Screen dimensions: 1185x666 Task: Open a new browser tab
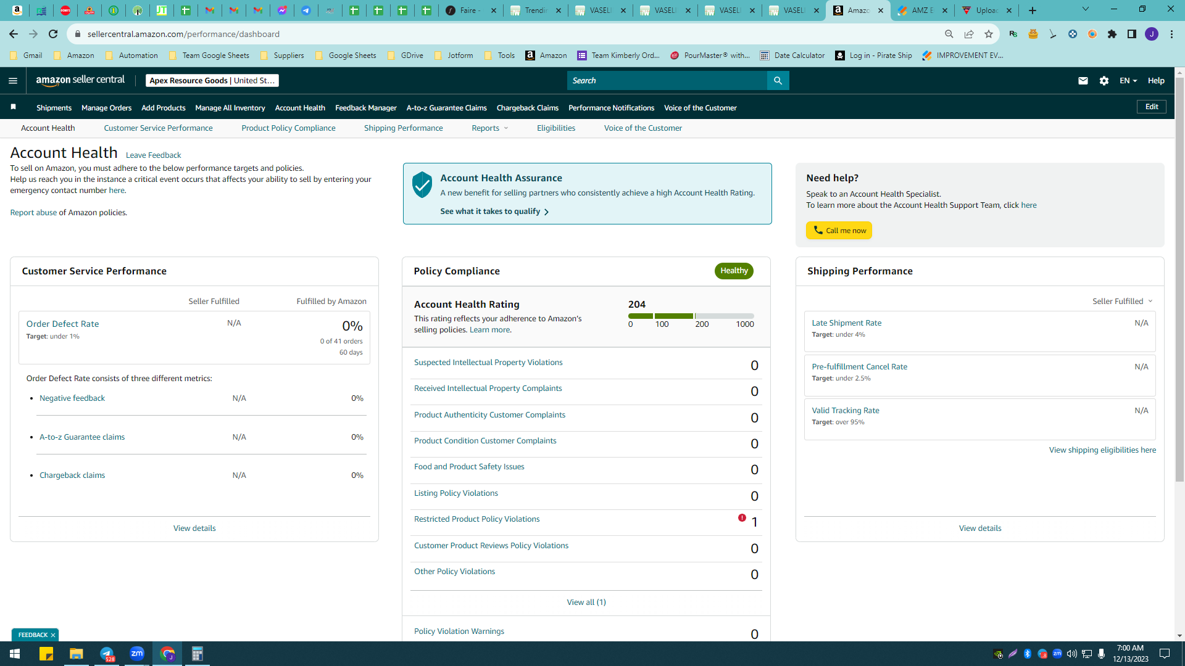[1033, 10]
